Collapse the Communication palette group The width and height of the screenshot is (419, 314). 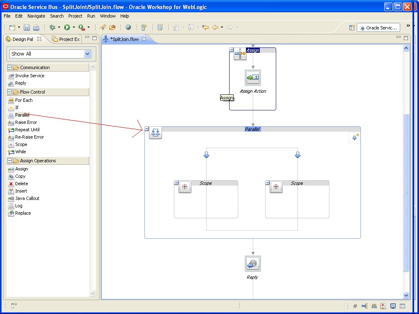(x=10, y=67)
